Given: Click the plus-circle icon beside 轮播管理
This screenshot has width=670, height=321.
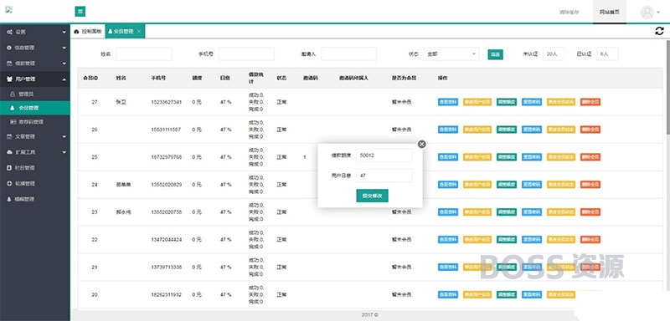Looking at the screenshot, I should (9, 183).
